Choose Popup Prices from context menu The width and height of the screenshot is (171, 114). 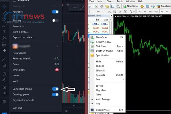click(107, 110)
